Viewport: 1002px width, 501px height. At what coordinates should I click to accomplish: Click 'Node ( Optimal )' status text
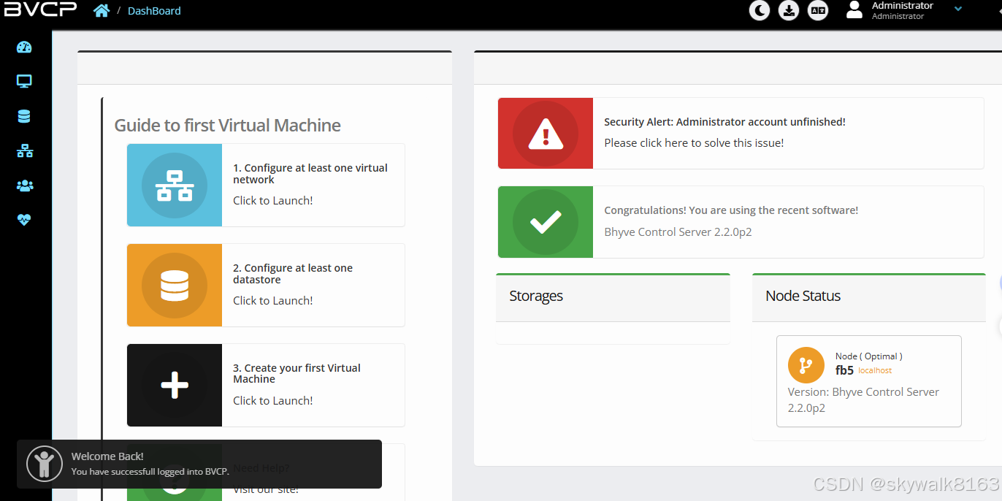[x=869, y=356]
